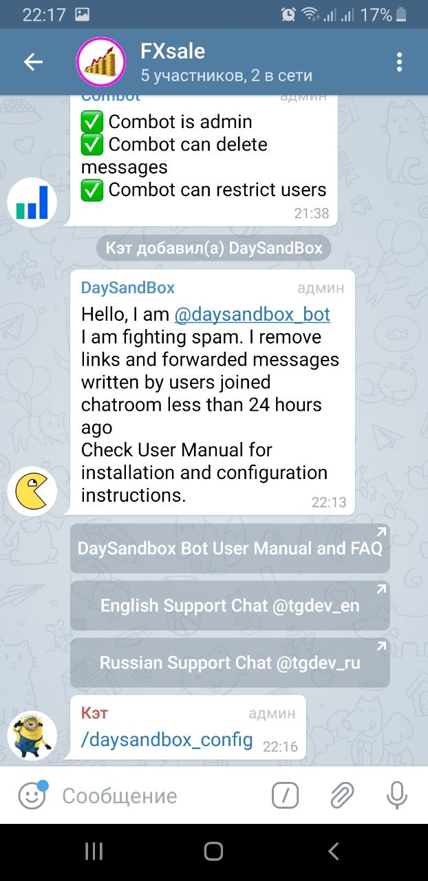This screenshot has width=428, height=881.
Task: Tap the Combot bar-chart avatar
Action: tap(32, 202)
